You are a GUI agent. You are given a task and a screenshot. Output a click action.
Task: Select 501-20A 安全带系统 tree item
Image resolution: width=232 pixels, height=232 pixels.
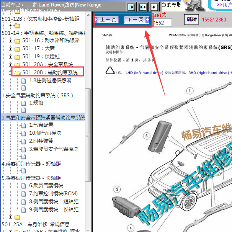(47, 64)
